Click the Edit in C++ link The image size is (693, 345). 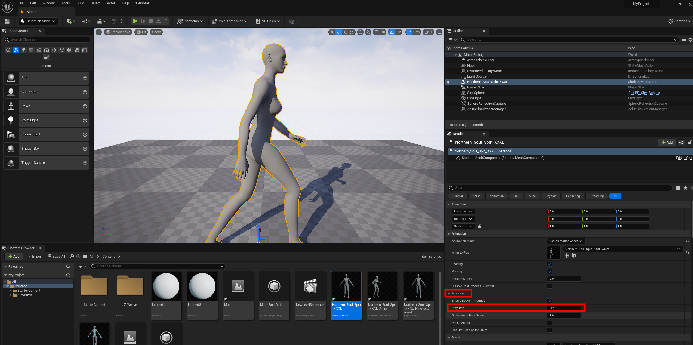[x=684, y=158]
